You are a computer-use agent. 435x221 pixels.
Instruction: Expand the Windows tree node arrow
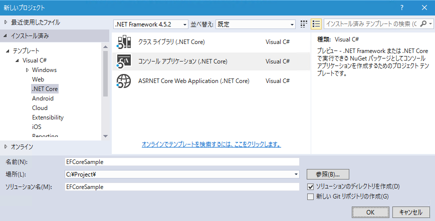(x=27, y=70)
